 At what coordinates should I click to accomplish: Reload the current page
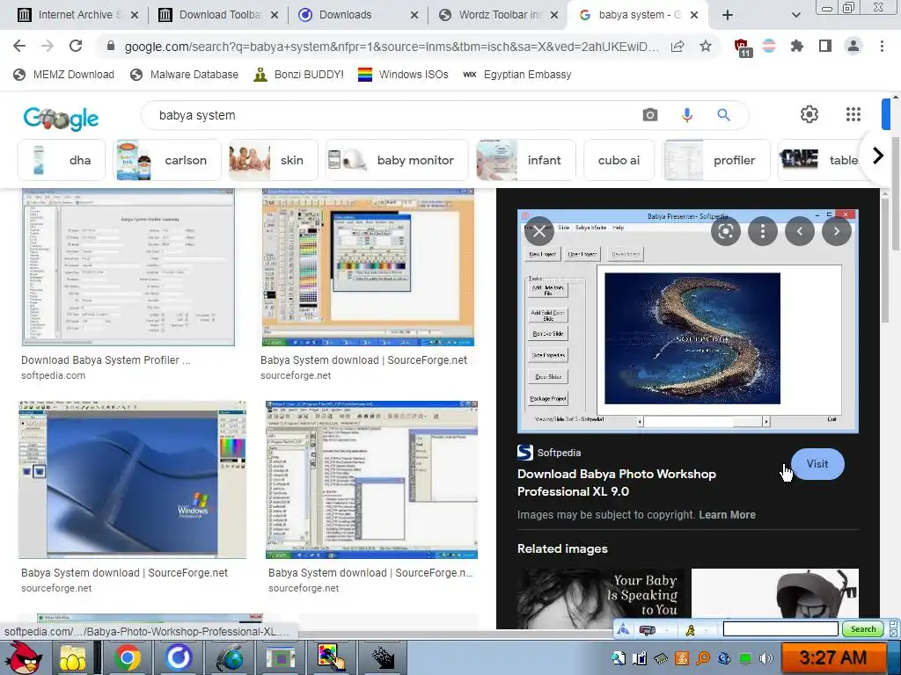click(76, 46)
